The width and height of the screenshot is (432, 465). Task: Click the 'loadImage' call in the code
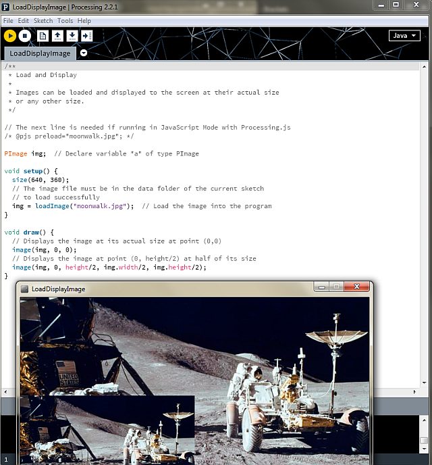(52, 206)
